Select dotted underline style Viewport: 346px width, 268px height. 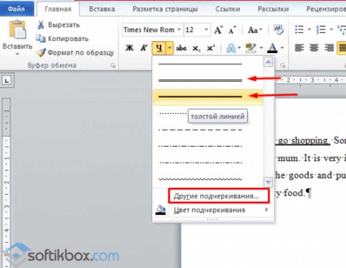172,114
